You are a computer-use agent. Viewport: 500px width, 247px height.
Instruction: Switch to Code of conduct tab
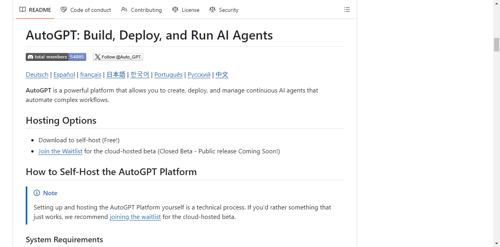click(x=86, y=10)
